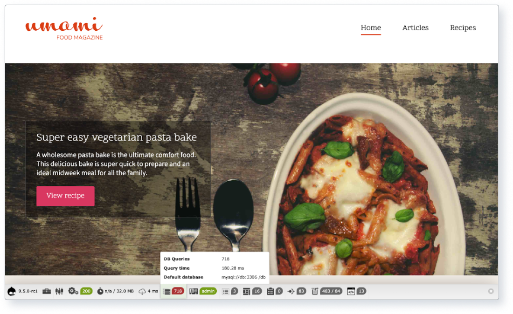Open the Articles menu item

point(415,28)
